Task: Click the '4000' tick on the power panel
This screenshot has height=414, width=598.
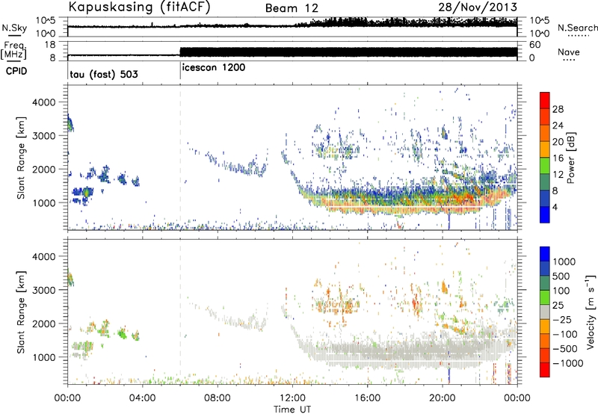Action: click(44, 102)
